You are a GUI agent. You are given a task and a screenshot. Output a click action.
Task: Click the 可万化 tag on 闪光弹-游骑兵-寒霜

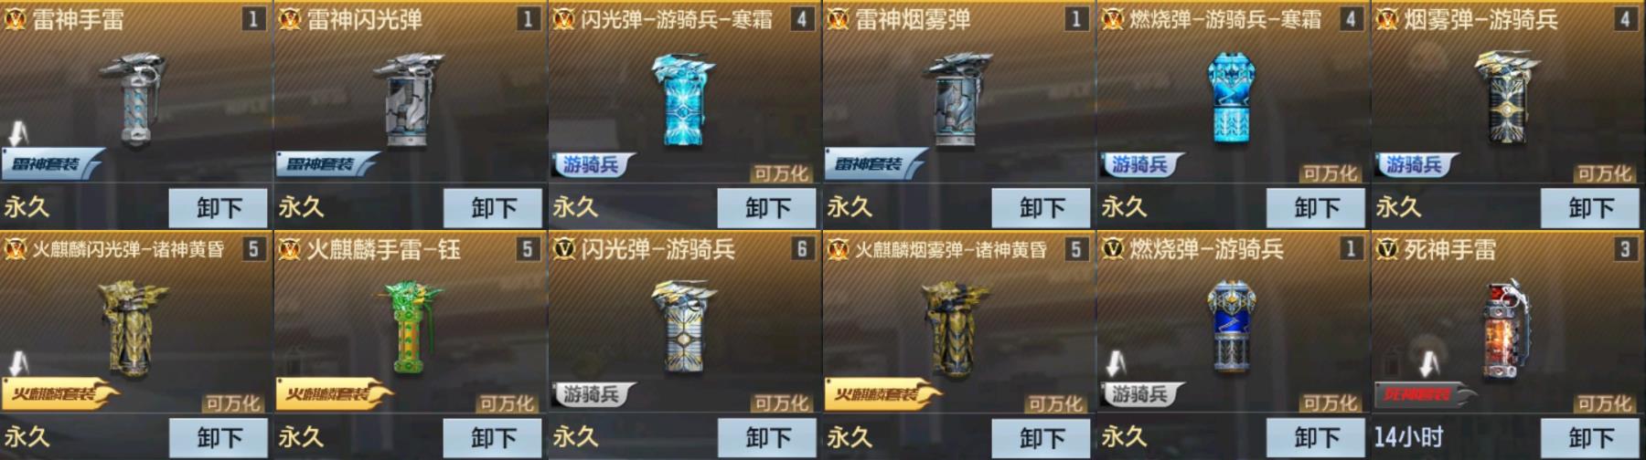pyautogui.click(x=781, y=172)
